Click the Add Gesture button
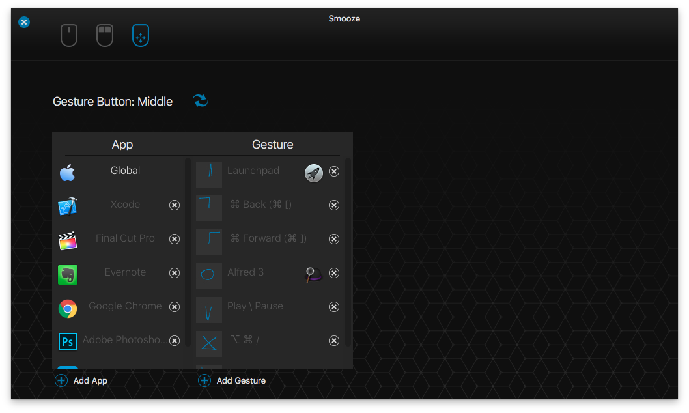 point(232,380)
